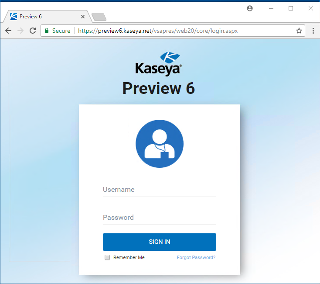The width and height of the screenshot is (320, 284).
Task: Maximize the browser window
Action: [291, 8]
